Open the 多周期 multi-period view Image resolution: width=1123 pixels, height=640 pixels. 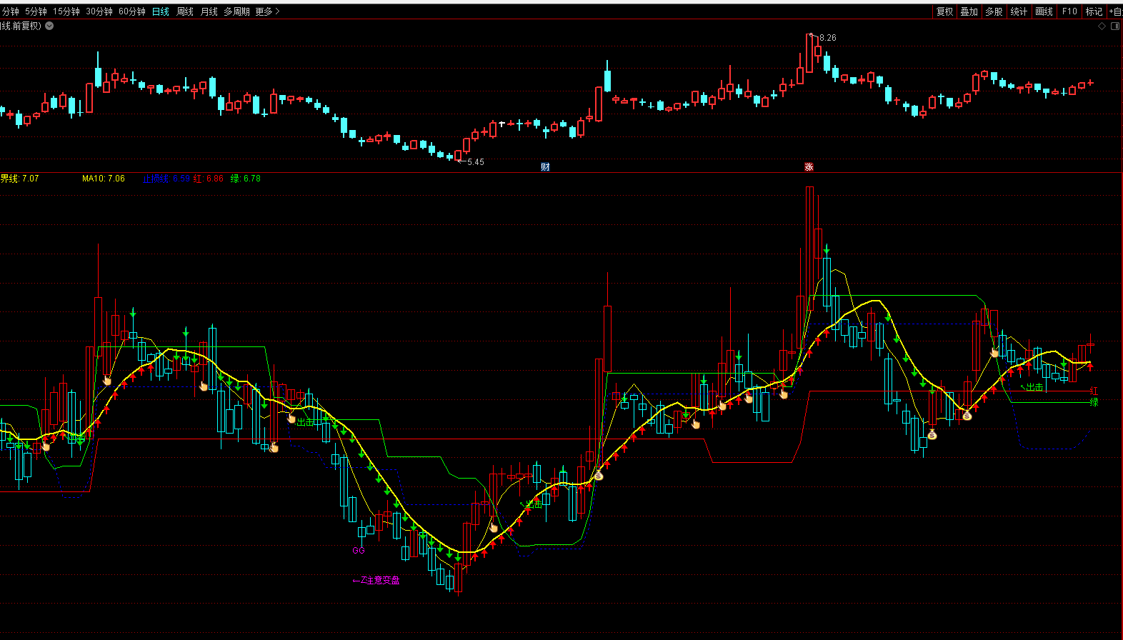click(x=236, y=11)
